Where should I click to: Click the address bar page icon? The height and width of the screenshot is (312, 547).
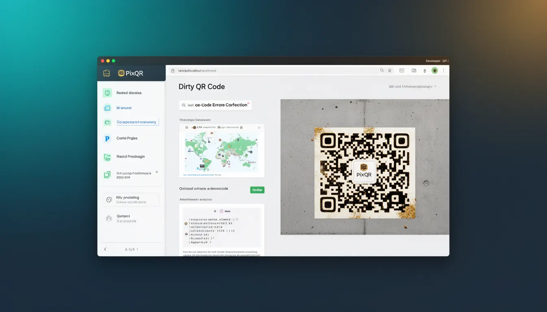pyautogui.click(x=173, y=71)
